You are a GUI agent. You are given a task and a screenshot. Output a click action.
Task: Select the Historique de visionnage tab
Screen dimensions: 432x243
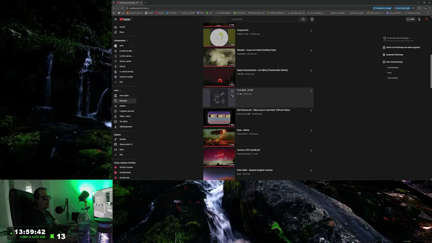[129, 2]
